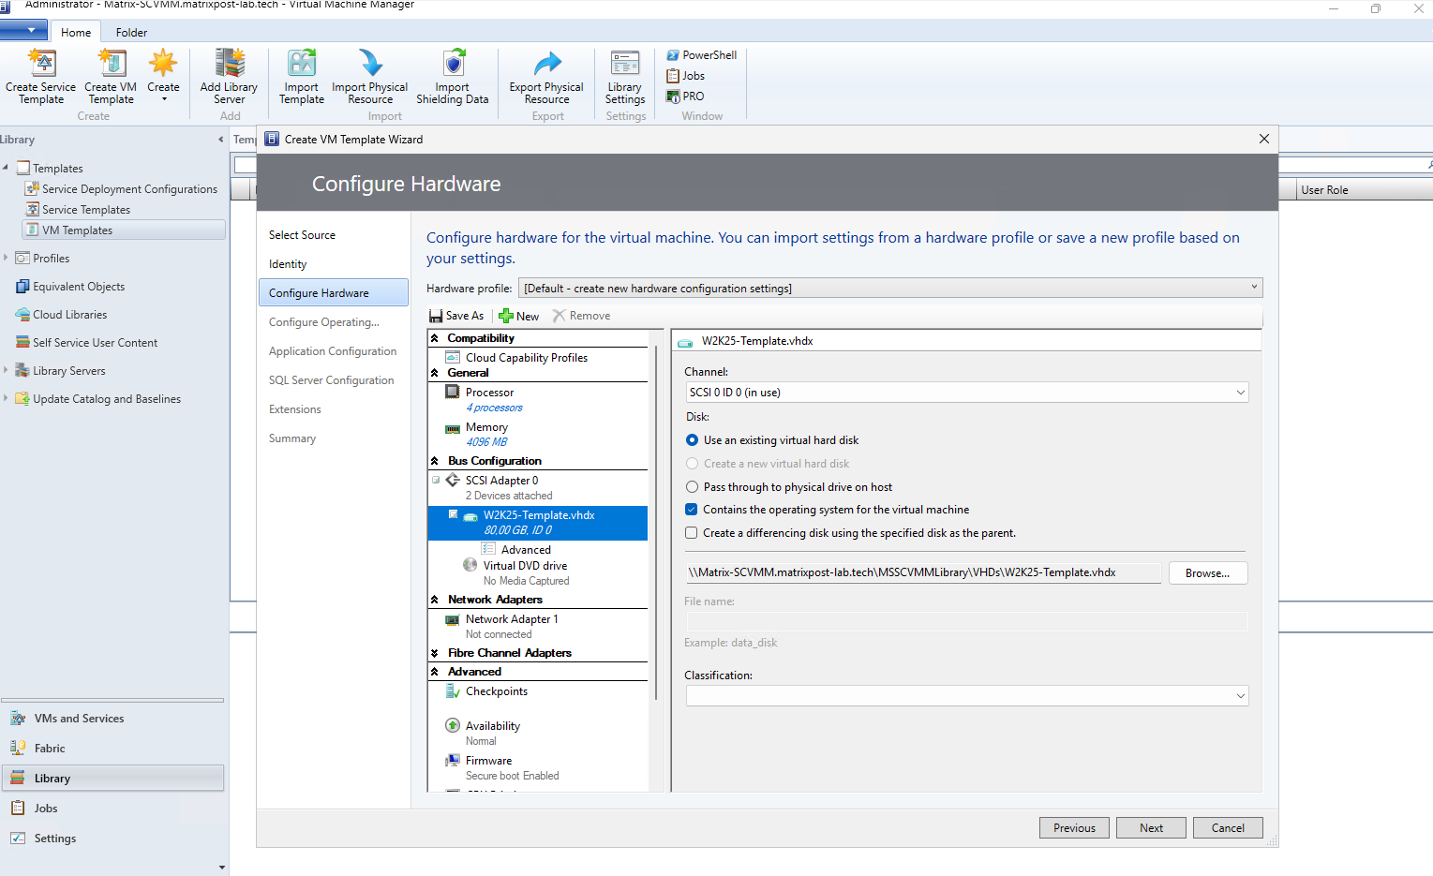Expand the Fibre Channel Adapters section
The width and height of the screenshot is (1433, 876).
click(x=435, y=653)
